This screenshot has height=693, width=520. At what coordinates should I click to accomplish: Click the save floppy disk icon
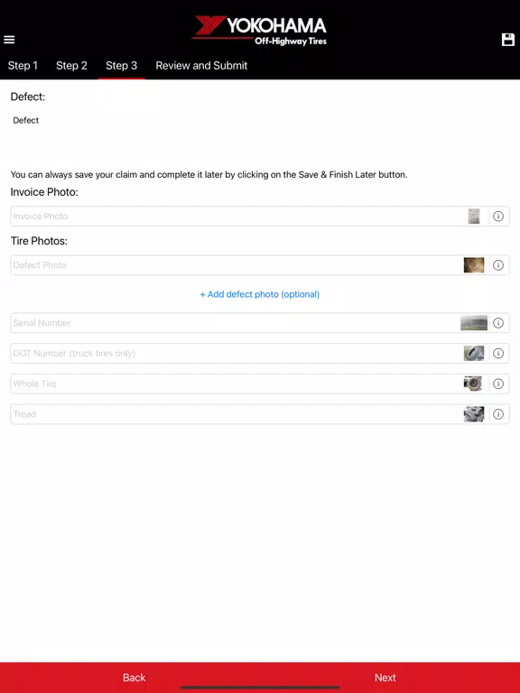[508, 40]
